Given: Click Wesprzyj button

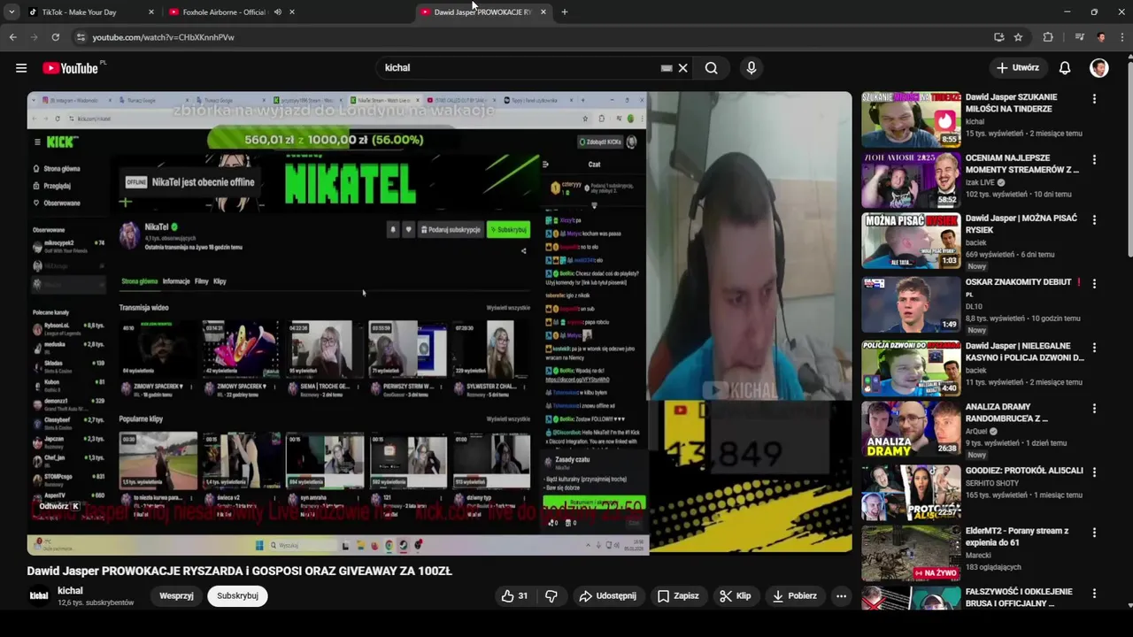Looking at the screenshot, I should point(176,596).
